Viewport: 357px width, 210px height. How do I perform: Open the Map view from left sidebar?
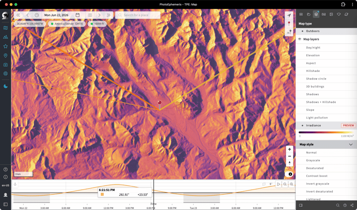[5, 28]
